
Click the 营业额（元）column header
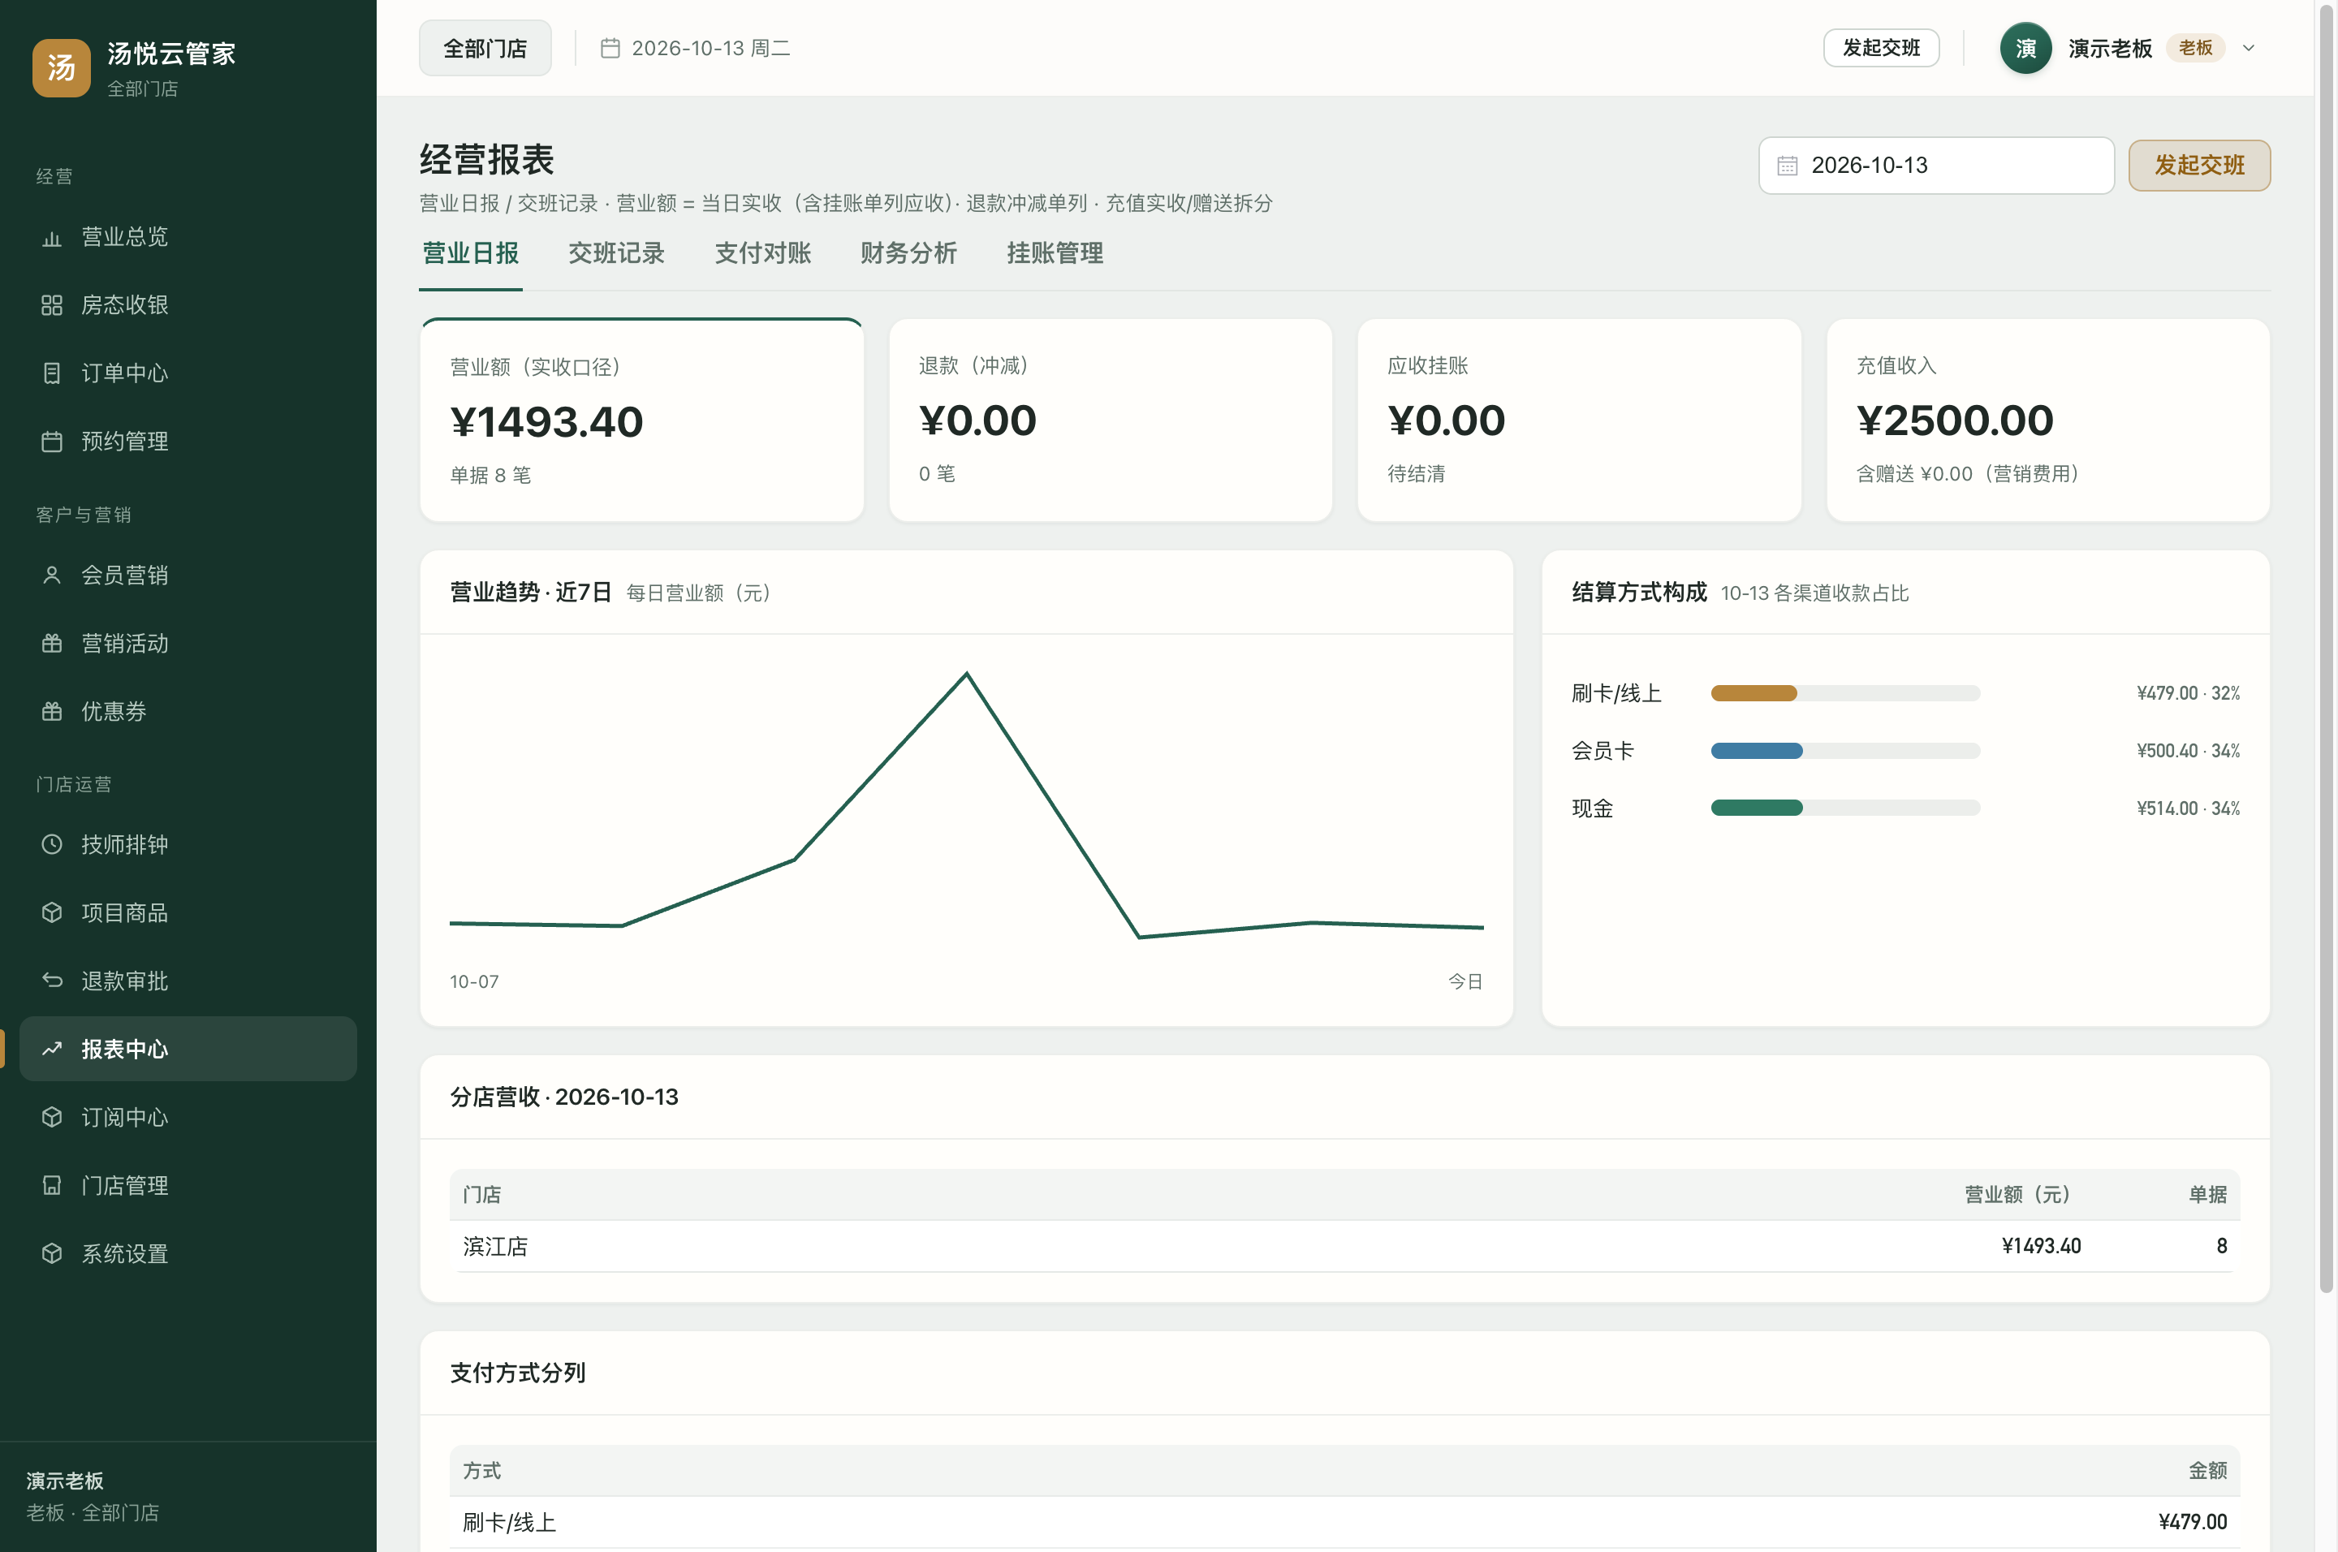click(x=2017, y=1195)
